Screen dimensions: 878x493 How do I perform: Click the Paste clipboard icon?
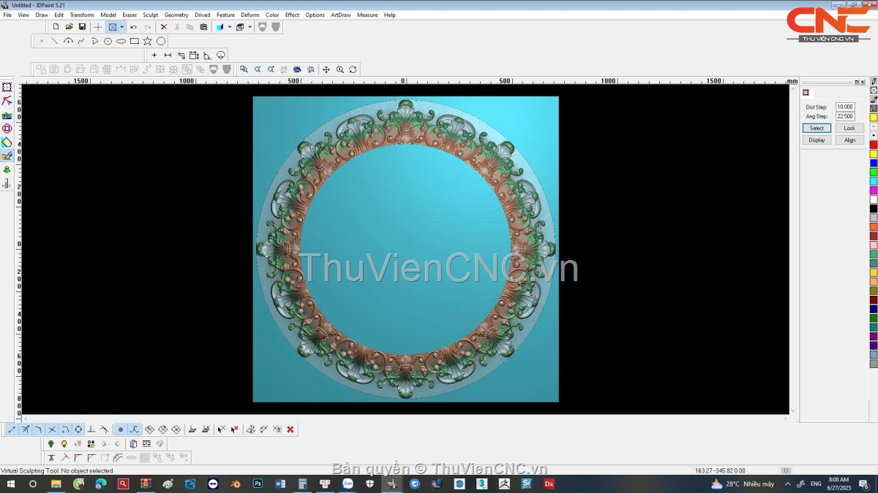pyautogui.click(x=203, y=27)
